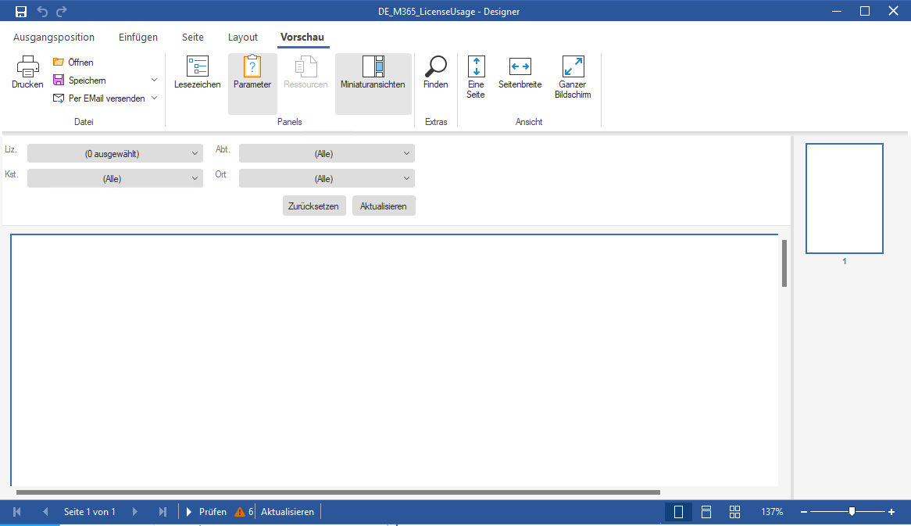The height and width of the screenshot is (526, 911).
Task: Increase zoom with plus button
Action: pyautogui.click(x=891, y=512)
